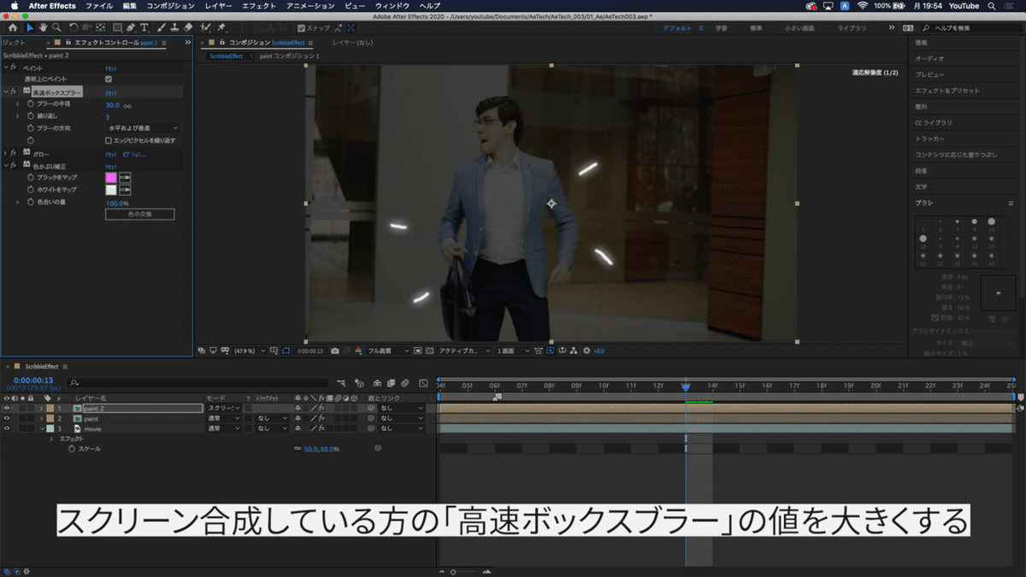Click Blur Radius stopwatch icon
Screen dimensions: 1026x577
coord(30,104)
